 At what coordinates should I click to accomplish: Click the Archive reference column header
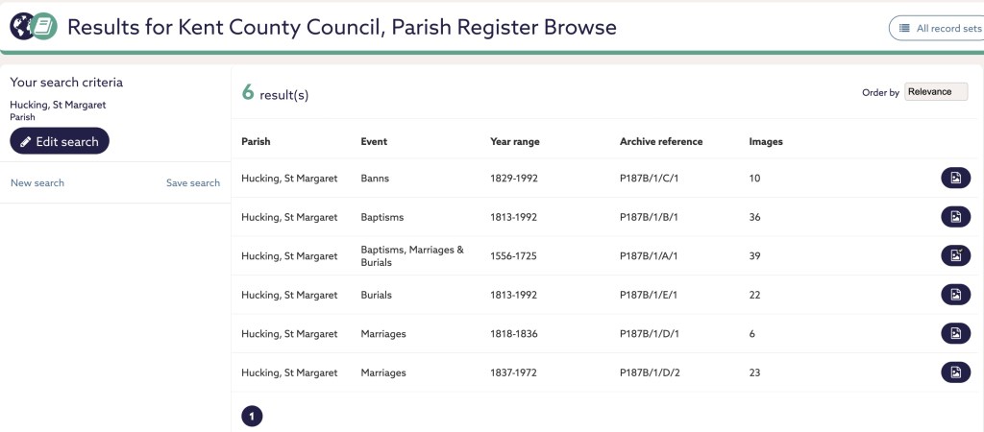pos(661,142)
